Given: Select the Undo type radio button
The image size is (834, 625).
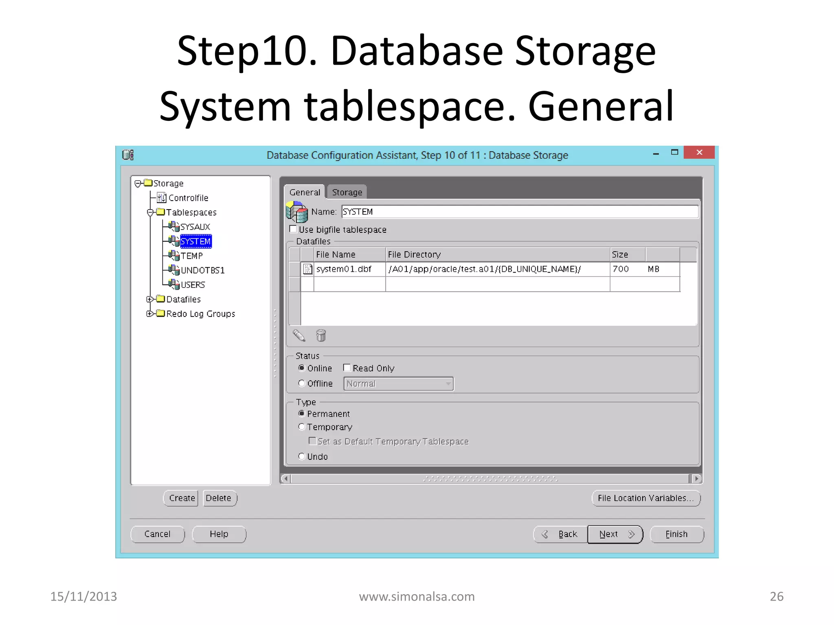Looking at the screenshot, I should point(302,457).
